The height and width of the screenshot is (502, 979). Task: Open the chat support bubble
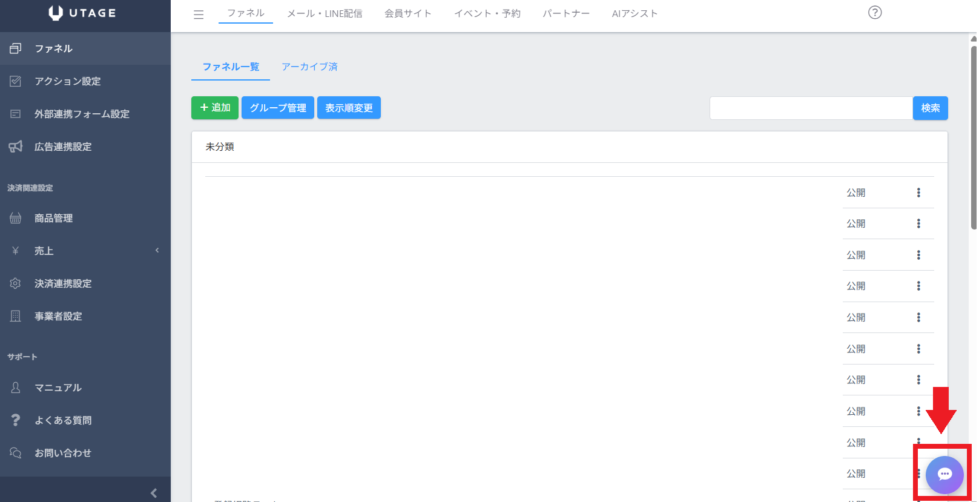click(x=944, y=474)
